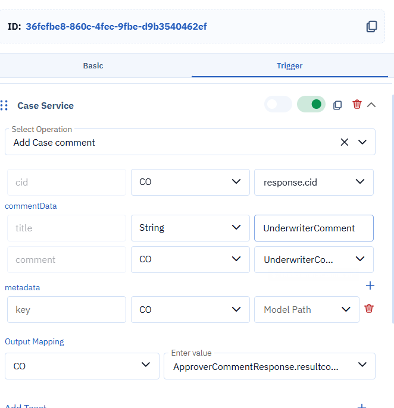Delete the Case Service block
Screen dimensions: 394x408
(x=357, y=104)
